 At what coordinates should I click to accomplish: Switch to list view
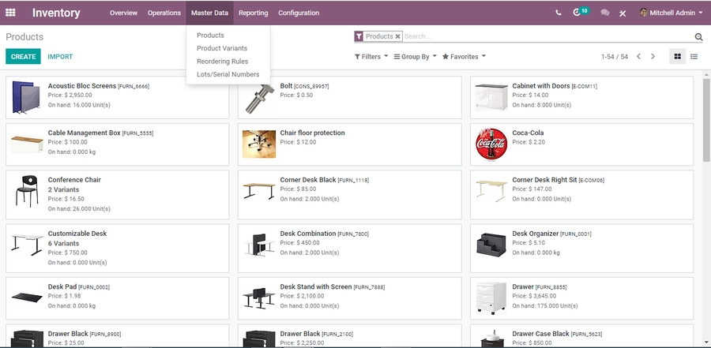(694, 57)
